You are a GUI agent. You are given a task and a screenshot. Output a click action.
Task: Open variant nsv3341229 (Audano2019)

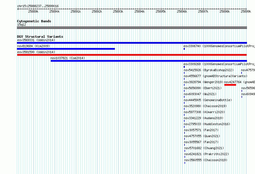click(x=203, y=118)
